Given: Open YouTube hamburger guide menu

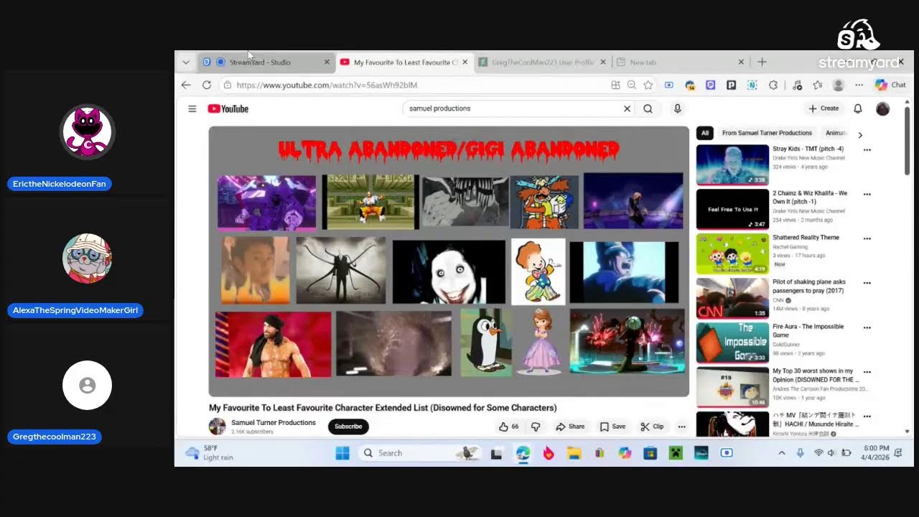Looking at the screenshot, I should 192,108.
